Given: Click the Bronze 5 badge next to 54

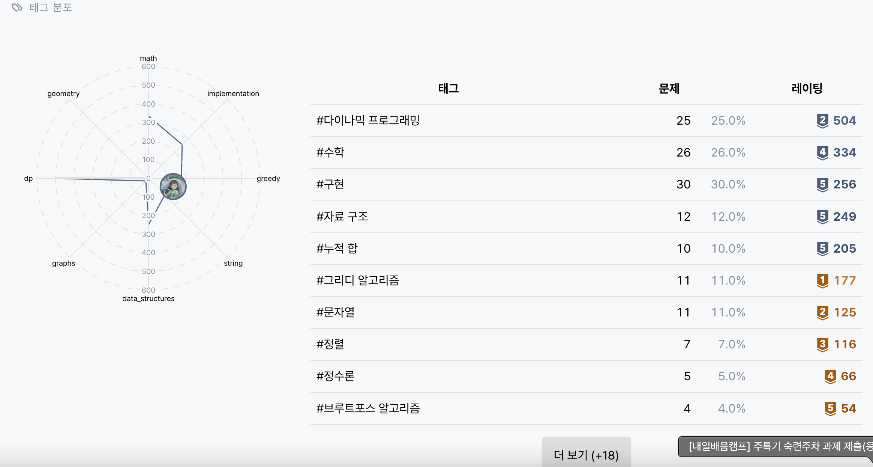Looking at the screenshot, I should [x=830, y=408].
